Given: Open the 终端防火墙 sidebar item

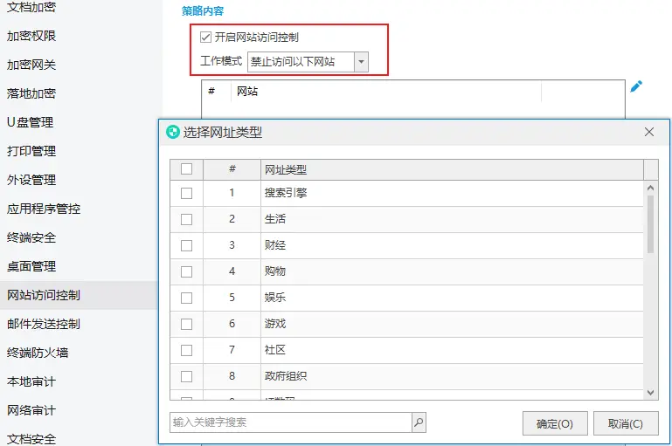Looking at the screenshot, I should coord(38,353).
